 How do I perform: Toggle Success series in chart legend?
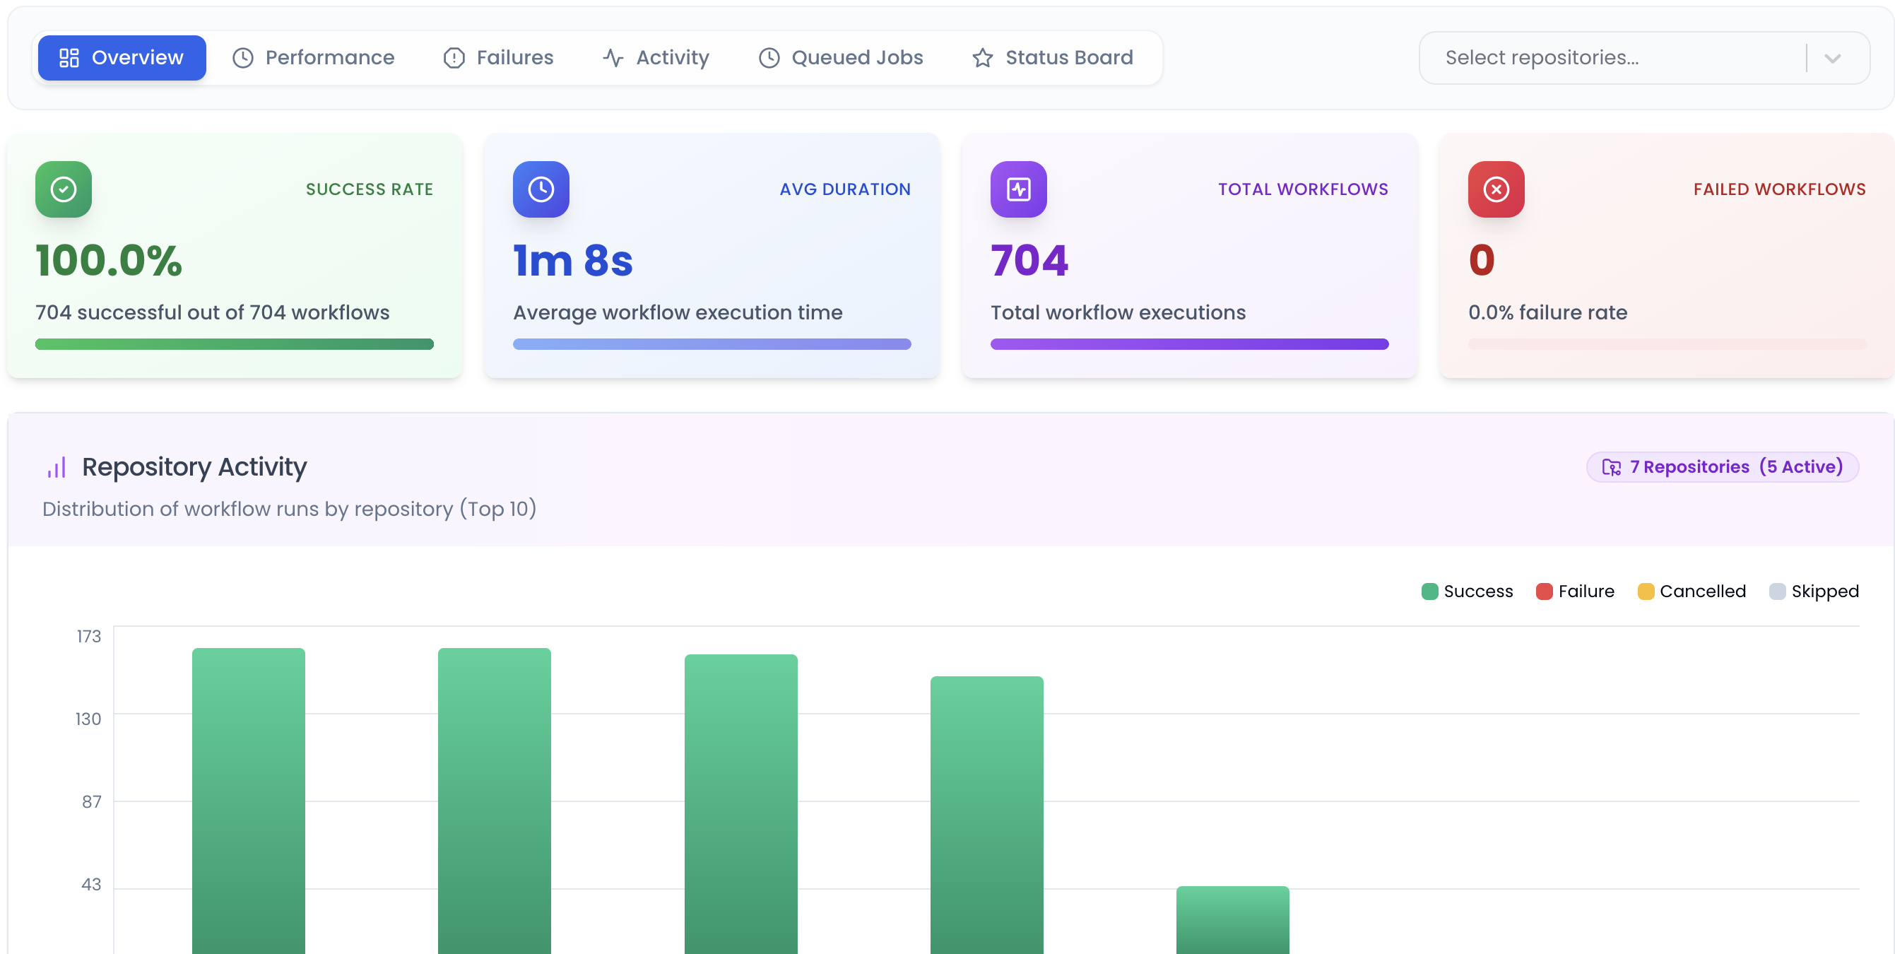(x=1467, y=591)
